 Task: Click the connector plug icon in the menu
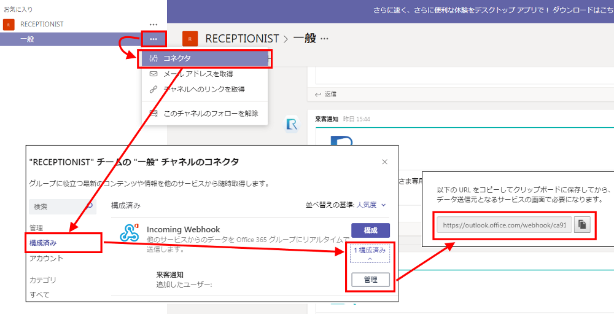coord(153,58)
